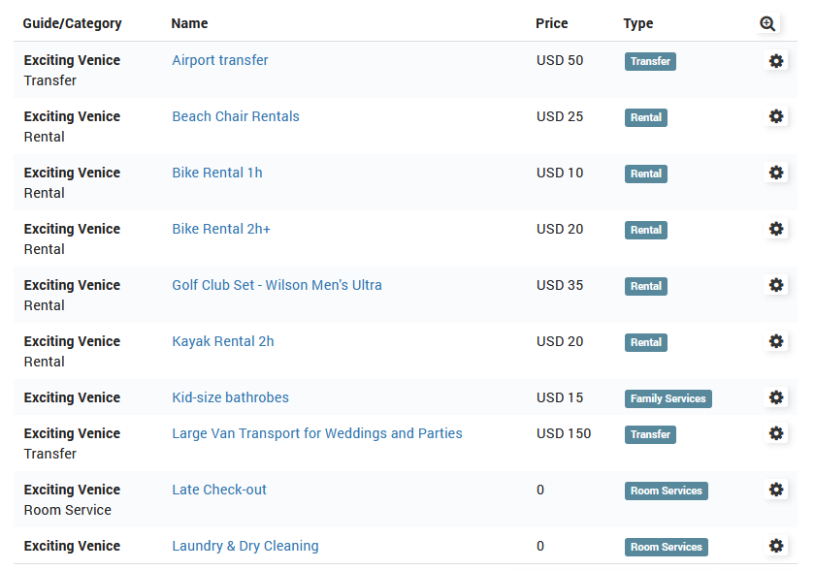Click the Name column header
This screenshot has width=815, height=570.
[x=189, y=23]
